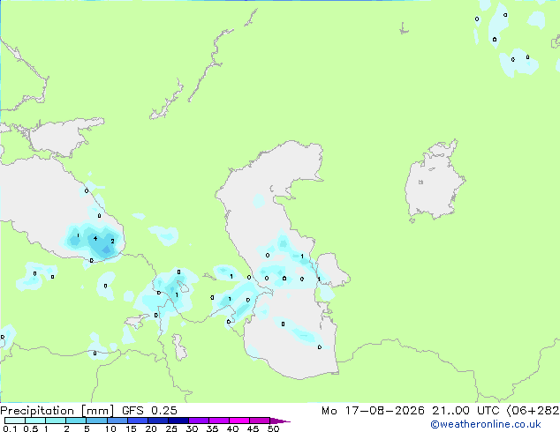
Task: Click the legend scale number 30
Action: (192, 428)
